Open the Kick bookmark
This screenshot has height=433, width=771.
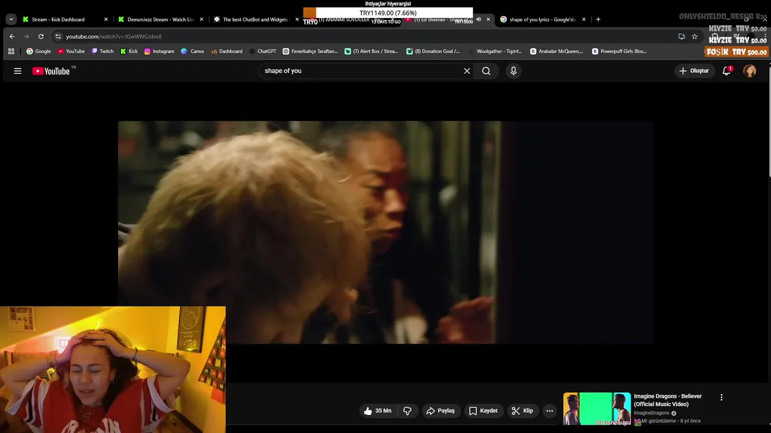pos(129,51)
